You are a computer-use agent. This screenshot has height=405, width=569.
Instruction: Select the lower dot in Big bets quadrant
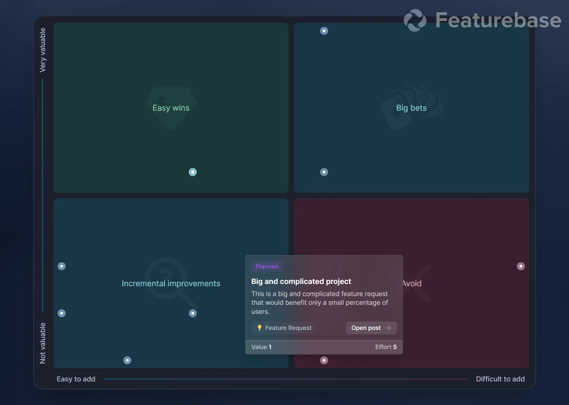pos(324,172)
